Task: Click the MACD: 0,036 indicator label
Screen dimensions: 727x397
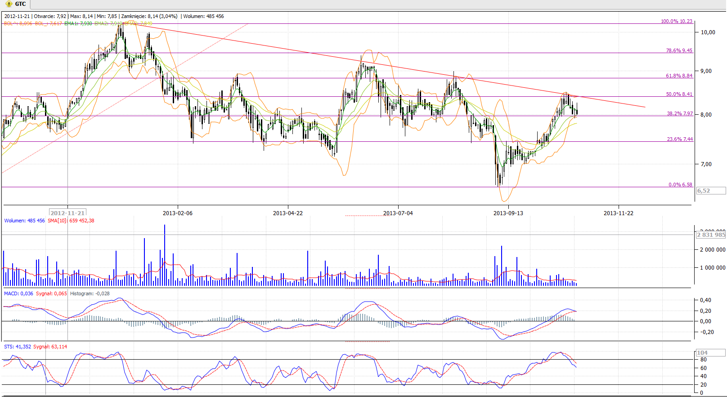Action: click(18, 293)
